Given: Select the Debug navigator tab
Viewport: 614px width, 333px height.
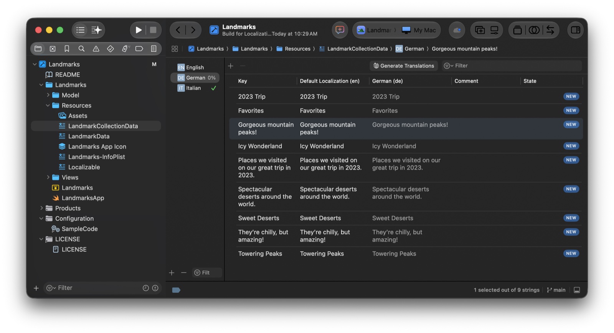Looking at the screenshot, I should point(125,49).
